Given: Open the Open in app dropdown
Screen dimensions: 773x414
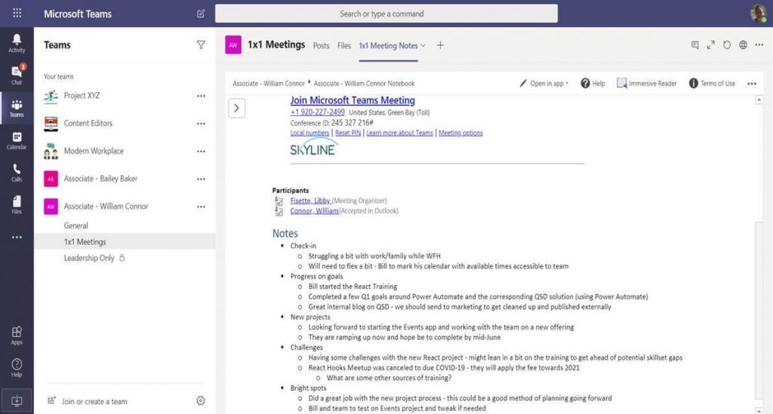Looking at the screenshot, I should 544,83.
